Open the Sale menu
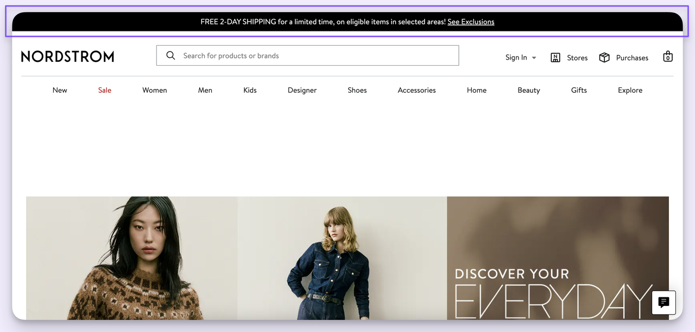The image size is (695, 332). point(105,90)
